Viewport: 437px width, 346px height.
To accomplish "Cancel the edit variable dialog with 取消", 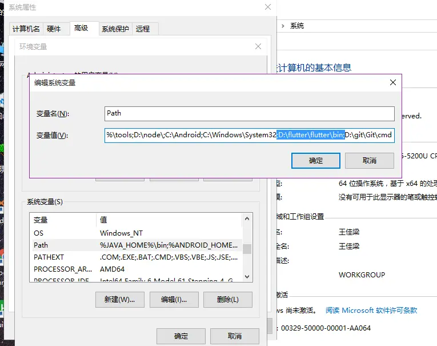I will coord(370,161).
